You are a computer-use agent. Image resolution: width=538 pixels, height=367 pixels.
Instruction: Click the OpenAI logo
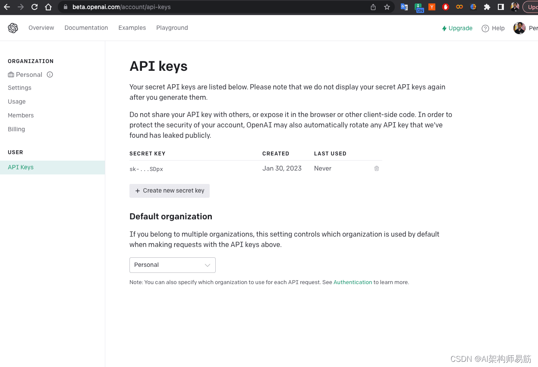point(13,28)
